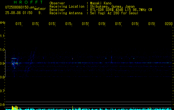Viewport: 174px width, 110px height.
Task: Click the 0151 time axis marker
Action: click(19, 24)
